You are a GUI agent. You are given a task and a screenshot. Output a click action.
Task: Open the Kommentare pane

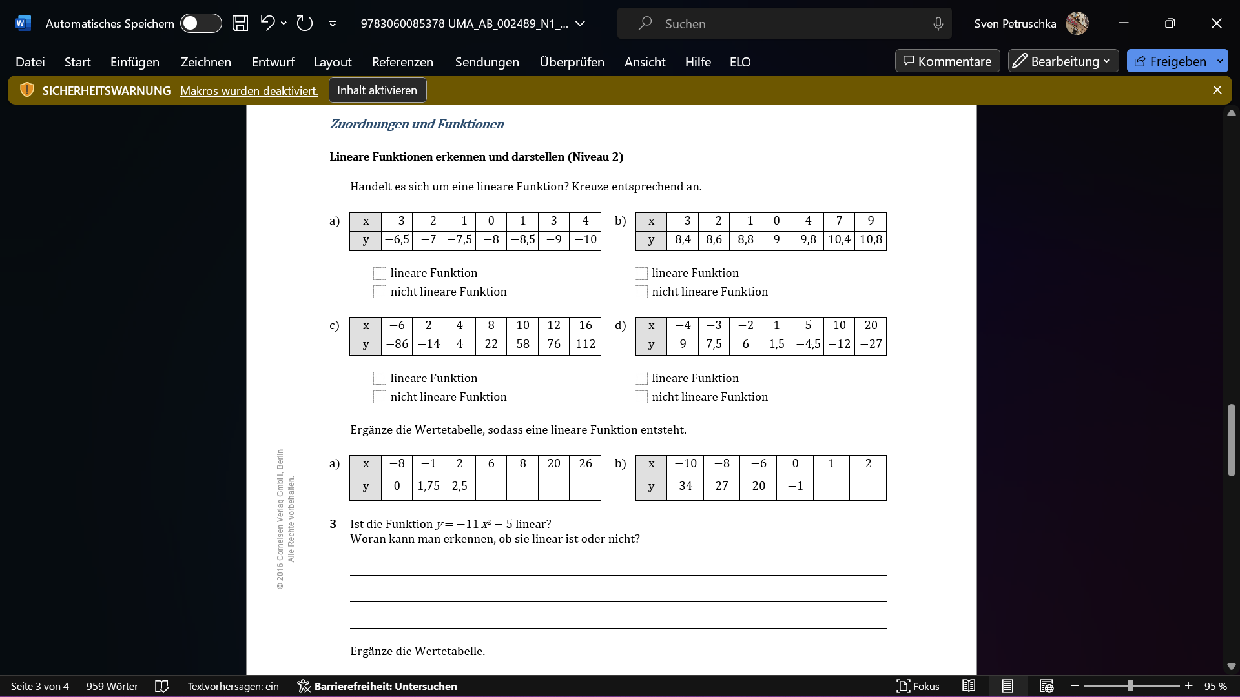pyautogui.click(x=947, y=61)
